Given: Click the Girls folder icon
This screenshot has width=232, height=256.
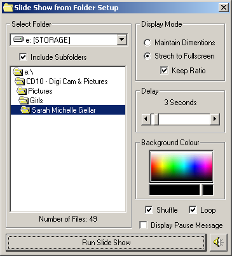Looking at the screenshot, I should point(24,100).
